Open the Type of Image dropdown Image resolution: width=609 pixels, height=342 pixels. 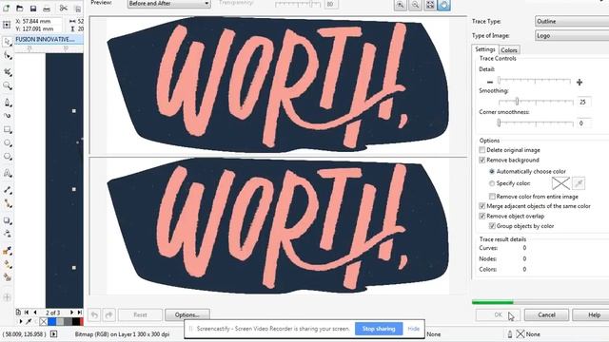click(x=572, y=36)
